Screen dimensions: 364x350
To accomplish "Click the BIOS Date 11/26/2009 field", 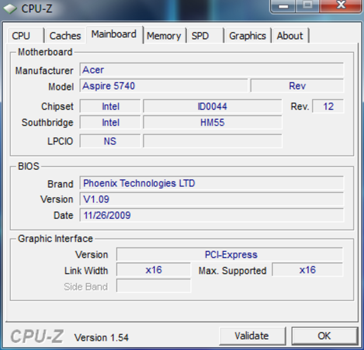I will pos(212,215).
